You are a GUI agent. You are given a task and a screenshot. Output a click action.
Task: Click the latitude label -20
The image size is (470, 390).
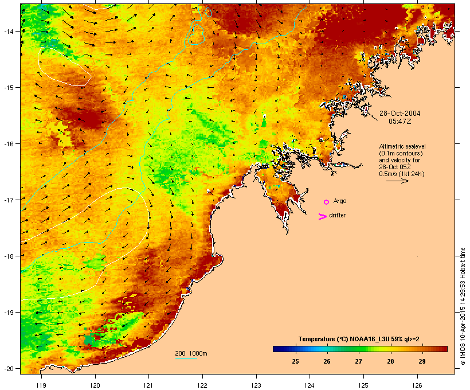[9, 368]
